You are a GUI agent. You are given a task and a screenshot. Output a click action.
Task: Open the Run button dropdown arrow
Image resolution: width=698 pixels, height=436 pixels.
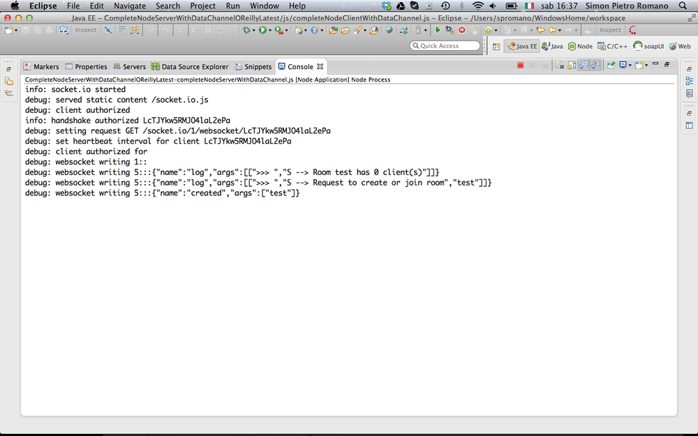coord(270,31)
